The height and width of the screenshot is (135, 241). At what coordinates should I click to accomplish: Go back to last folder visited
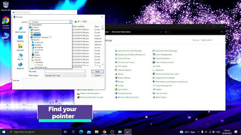click(x=76, y=22)
